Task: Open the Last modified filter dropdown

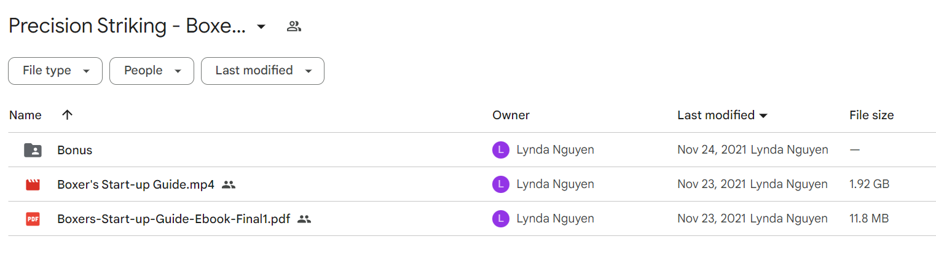Action: tap(262, 71)
